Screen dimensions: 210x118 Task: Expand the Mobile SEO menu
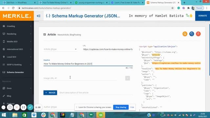31,42
